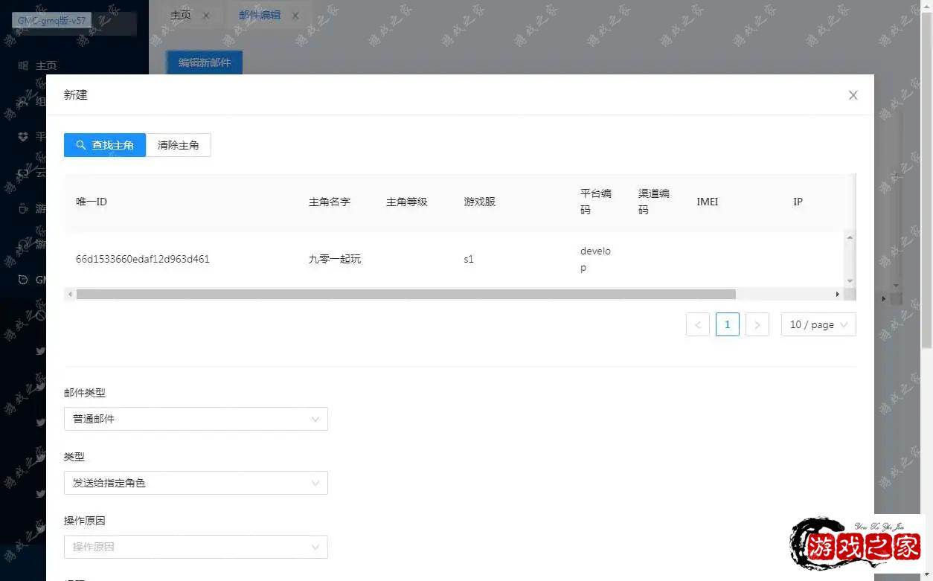The image size is (933, 581).
Task: Select page 1 in pagination
Action: [x=727, y=324]
